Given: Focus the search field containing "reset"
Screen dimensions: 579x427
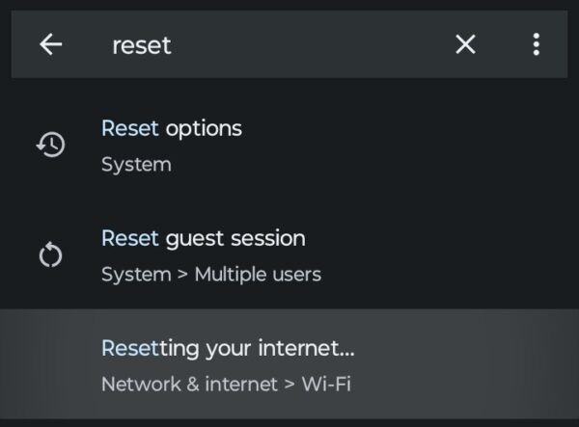Looking at the screenshot, I should 142,45.
